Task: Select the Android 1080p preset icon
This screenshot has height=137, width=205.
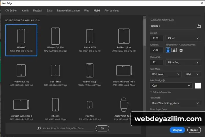Action: click(x=90, y=70)
